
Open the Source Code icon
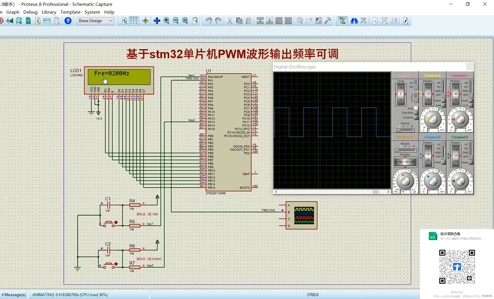point(47,21)
